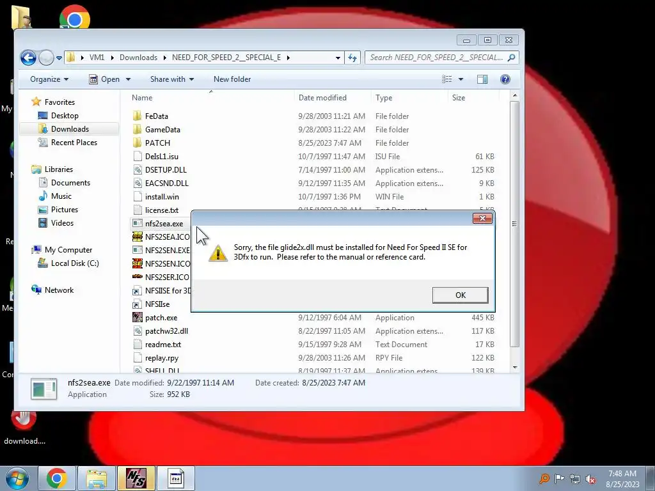Close the glide2x.dll error dialog with X
Screen dimensions: 655x491
tap(482, 219)
